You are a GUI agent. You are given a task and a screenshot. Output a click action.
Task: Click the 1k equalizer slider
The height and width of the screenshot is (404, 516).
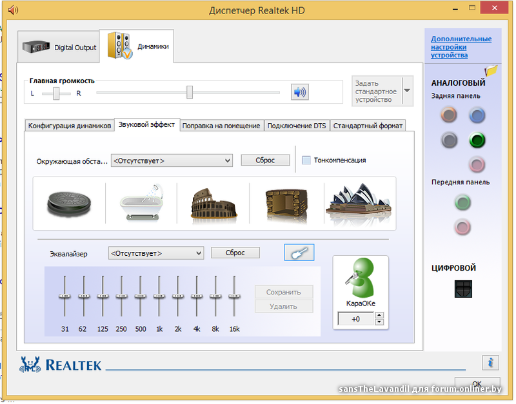point(159,298)
